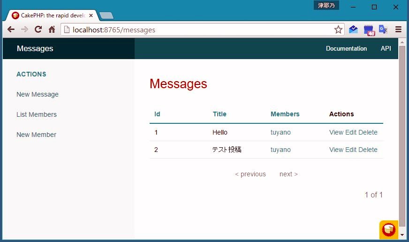Open the API link in header
Image resolution: width=409 pixels, height=242 pixels.
[x=386, y=48]
